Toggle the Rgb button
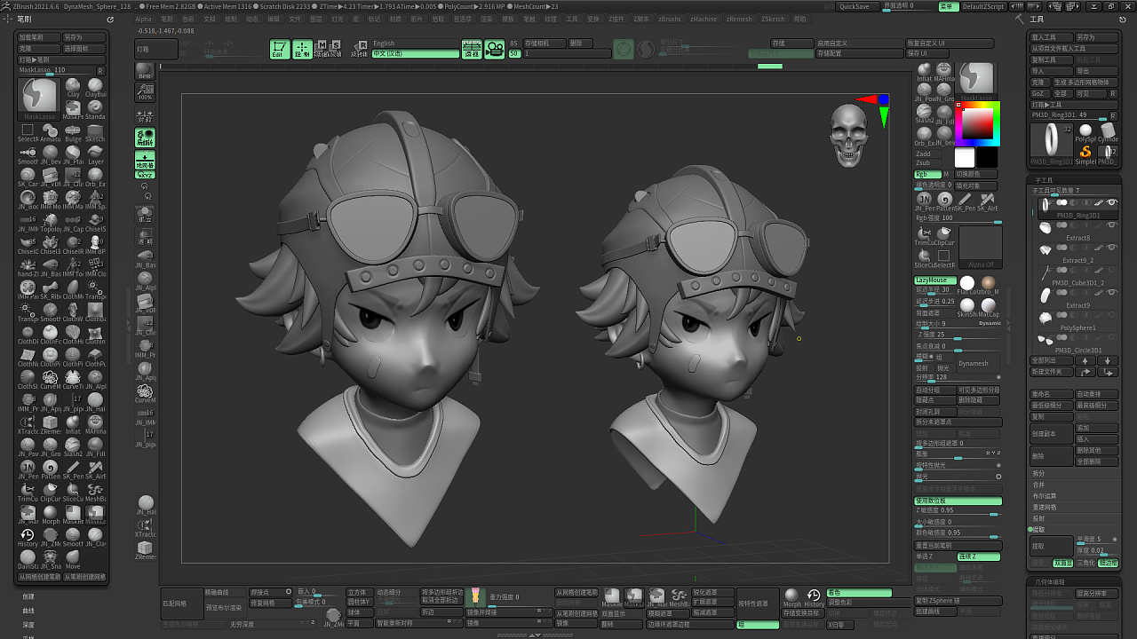Viewport: 1137px width, 639px height. coord(927,174)
